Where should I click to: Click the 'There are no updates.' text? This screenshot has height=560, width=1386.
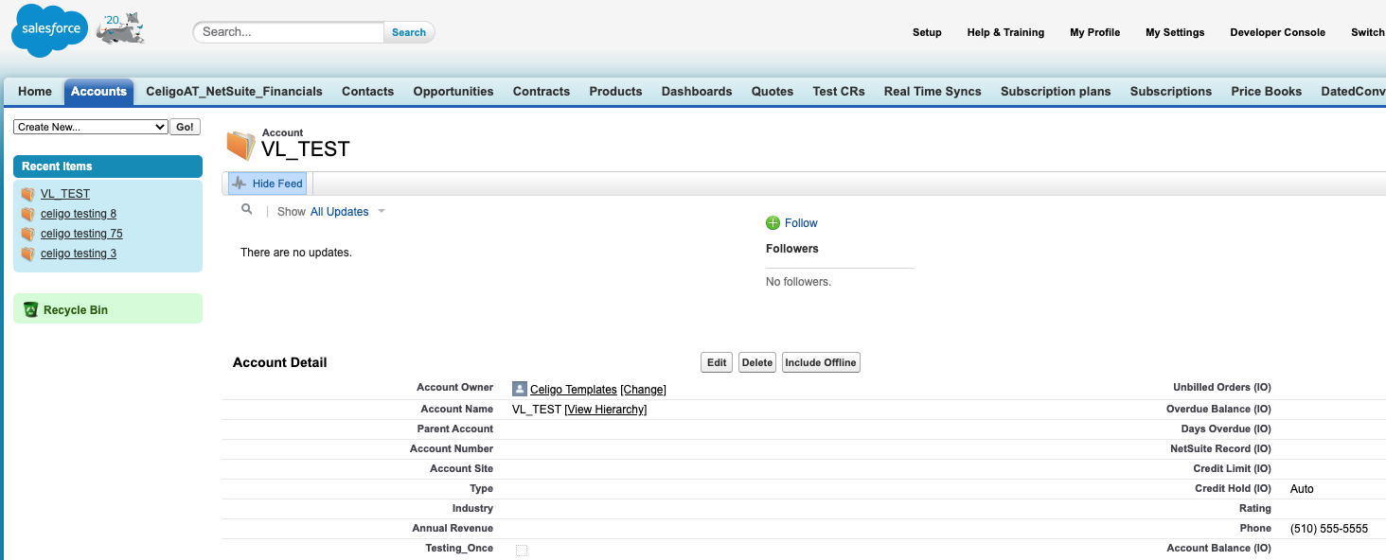[296, 253]
